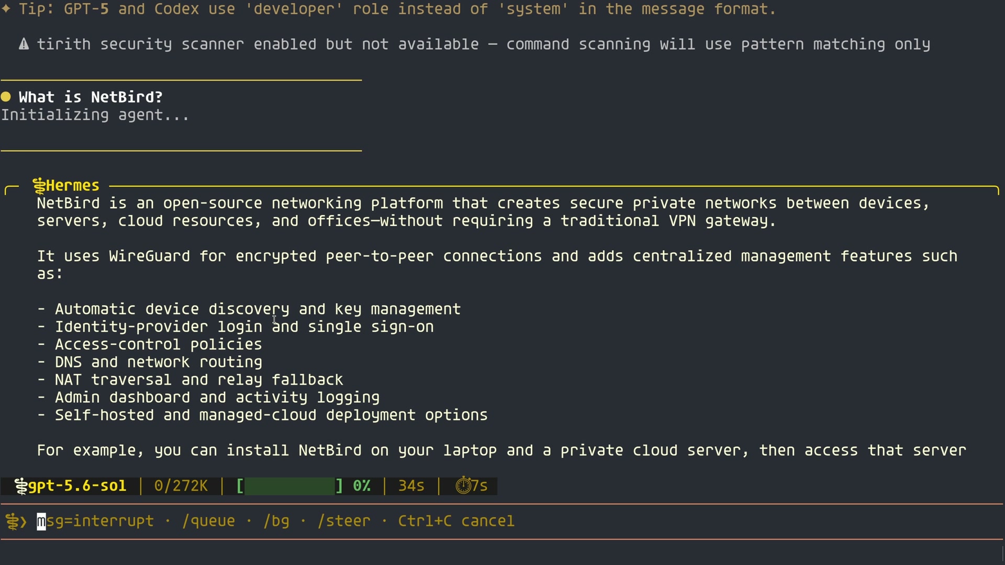1005x565 pixels.
Task: Click the /bg hint in the input line
Action: coord(276,521)
